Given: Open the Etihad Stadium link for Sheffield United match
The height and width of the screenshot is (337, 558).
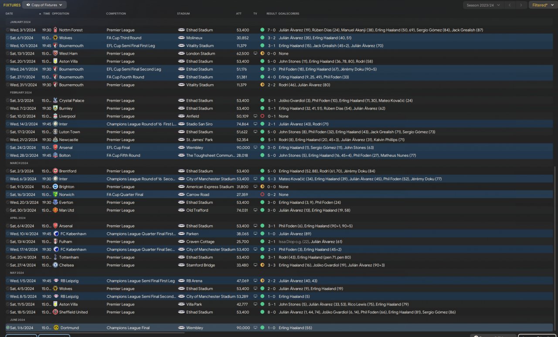Looking at the screenshot, I should [199, 312].
